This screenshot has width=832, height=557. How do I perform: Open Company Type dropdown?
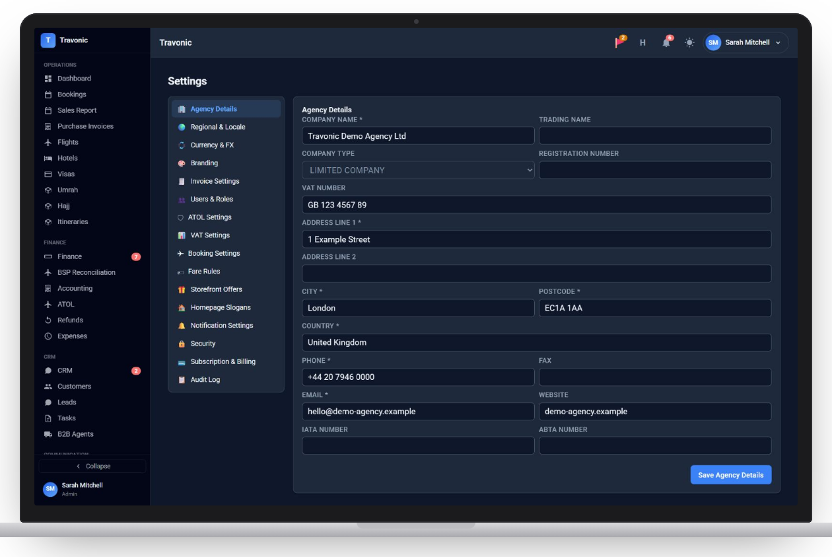click(418, 170)
